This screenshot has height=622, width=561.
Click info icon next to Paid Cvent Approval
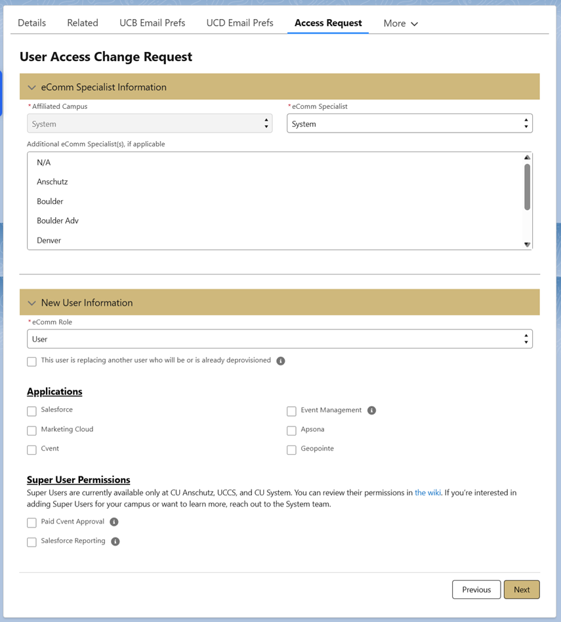(x=114, y=522)
